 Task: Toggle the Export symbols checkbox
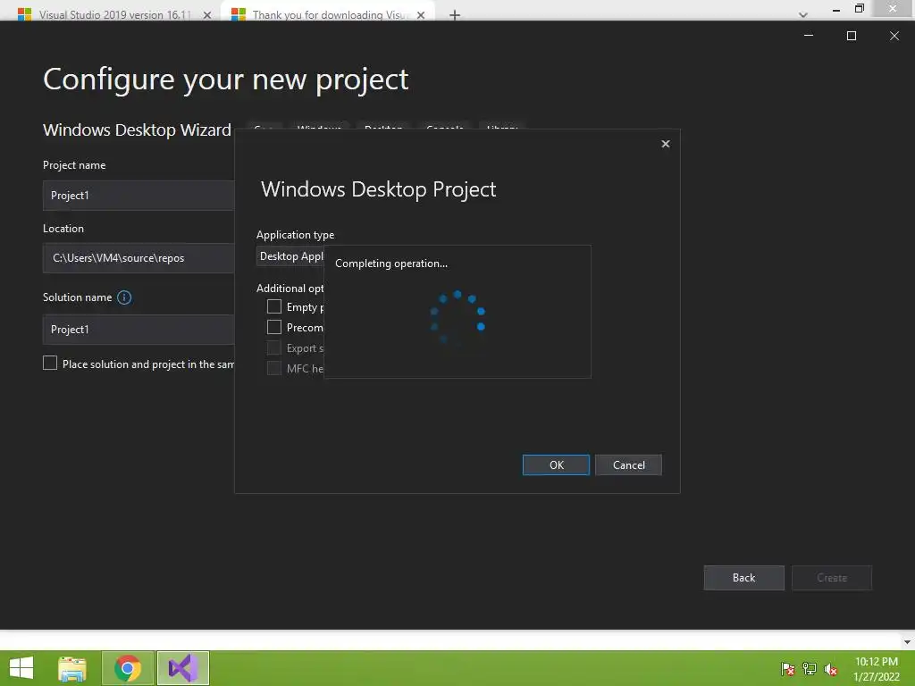[x=274, y=347]
